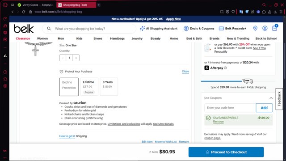The height and width of the screenshot is (161, 286).
Task: Go to the Belk logo homepage
Action: point(24,29)
